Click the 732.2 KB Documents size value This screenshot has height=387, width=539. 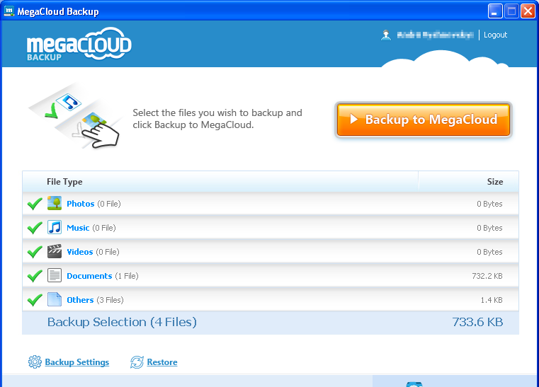coord(487,276)
